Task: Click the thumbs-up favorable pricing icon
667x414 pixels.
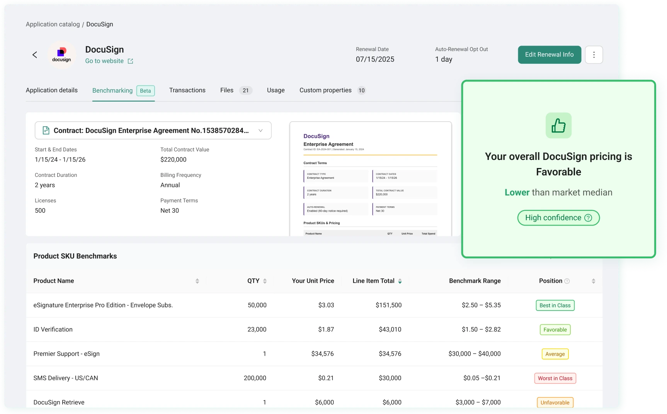Action: coord(558,126)
